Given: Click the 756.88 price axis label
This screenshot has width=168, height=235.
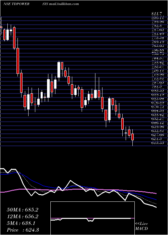Looking at the screenshot, I should pyautogui.click(x=158, y=50).
